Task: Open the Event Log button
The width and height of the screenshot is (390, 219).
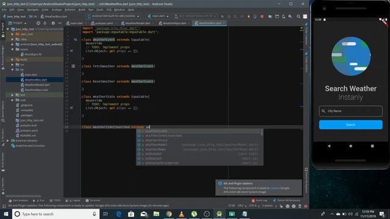Action: [x=260, y=200]
